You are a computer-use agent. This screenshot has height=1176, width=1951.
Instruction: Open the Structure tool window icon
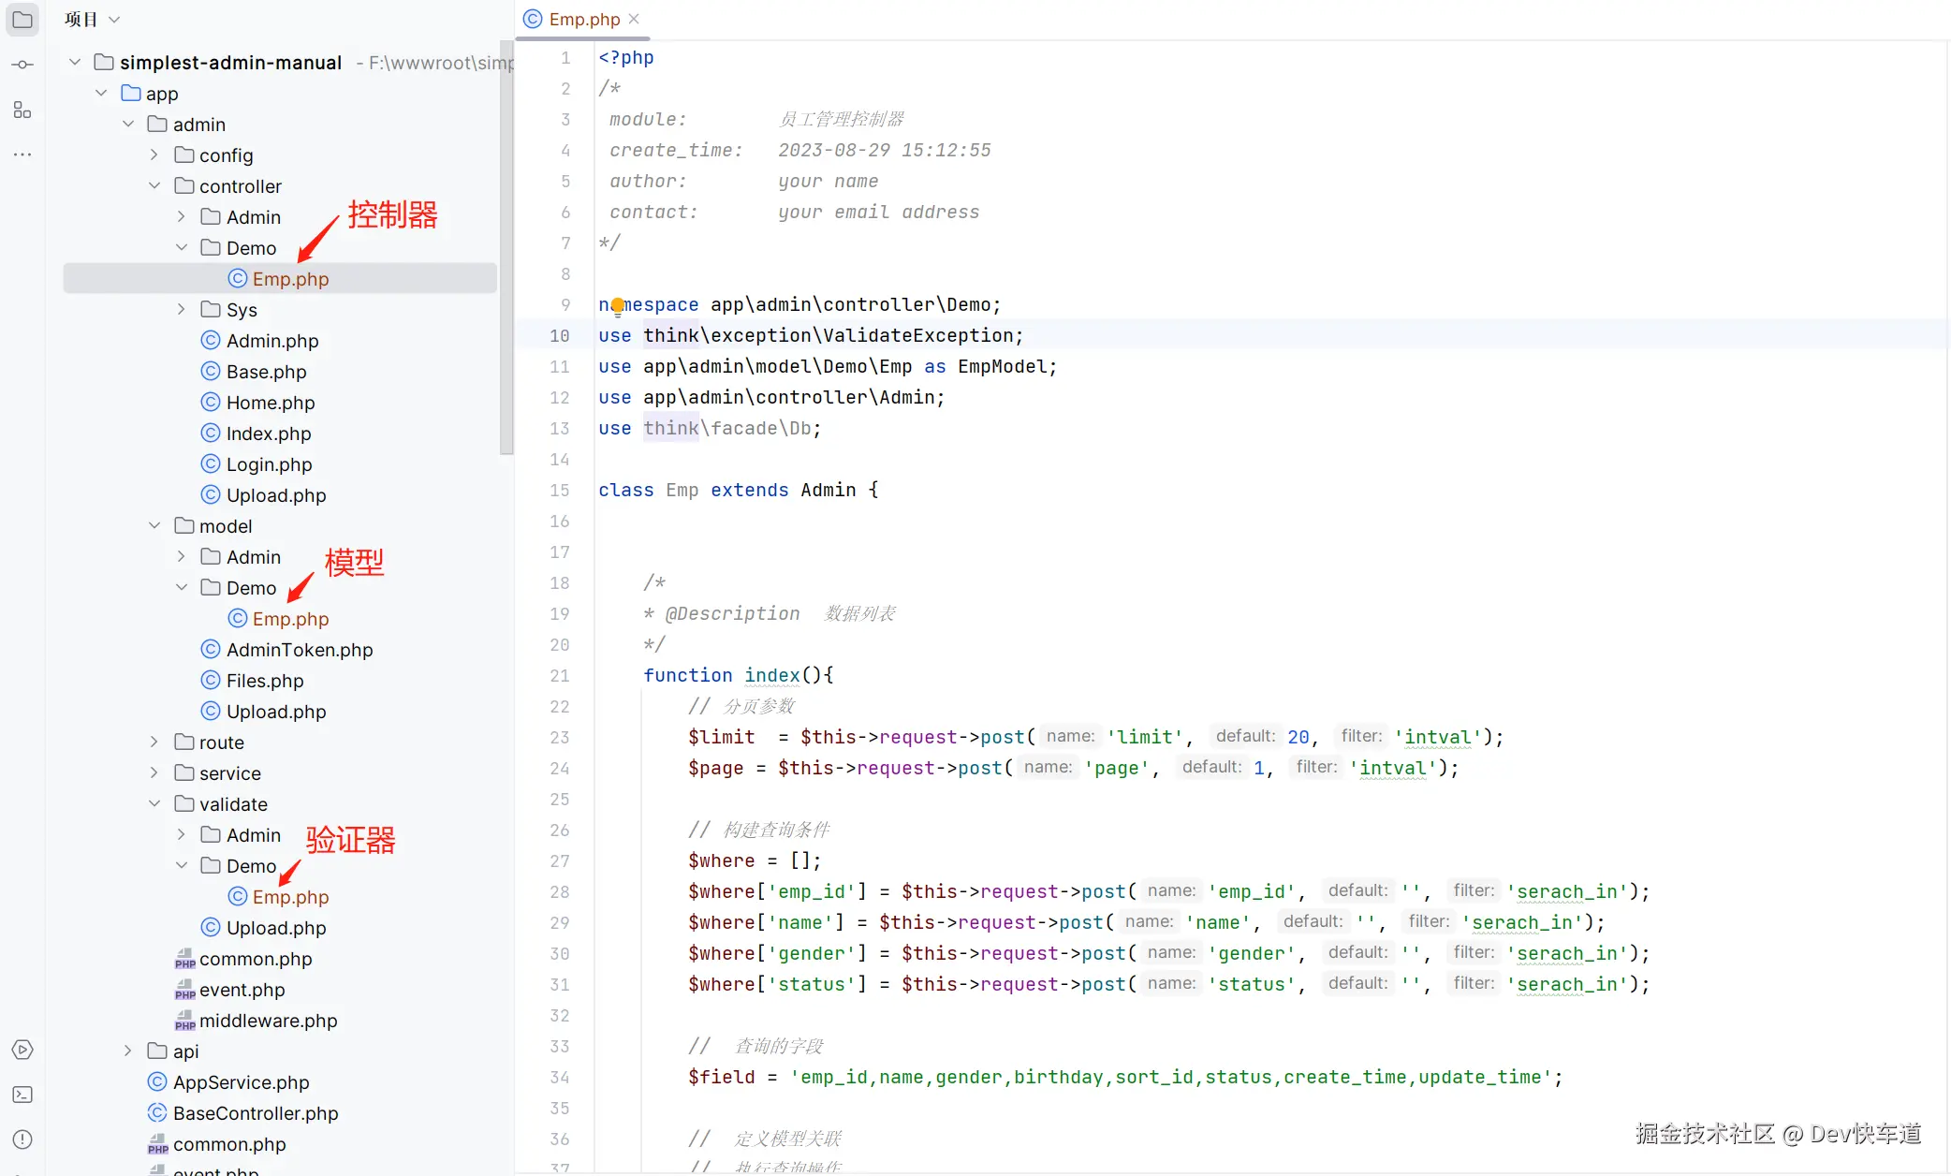(22, 110)
